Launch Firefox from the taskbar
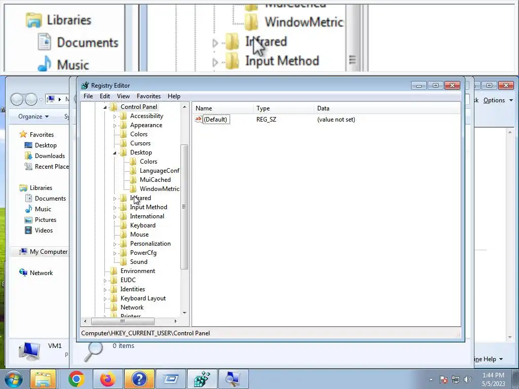 click(107, 379)
